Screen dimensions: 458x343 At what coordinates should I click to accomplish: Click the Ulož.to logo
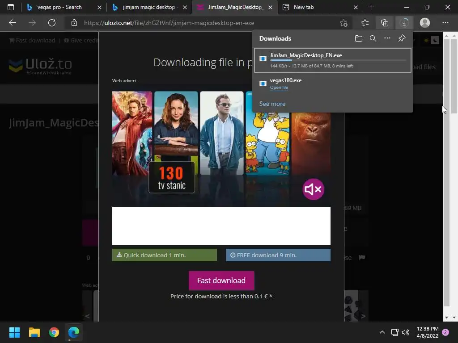point(40,66)
